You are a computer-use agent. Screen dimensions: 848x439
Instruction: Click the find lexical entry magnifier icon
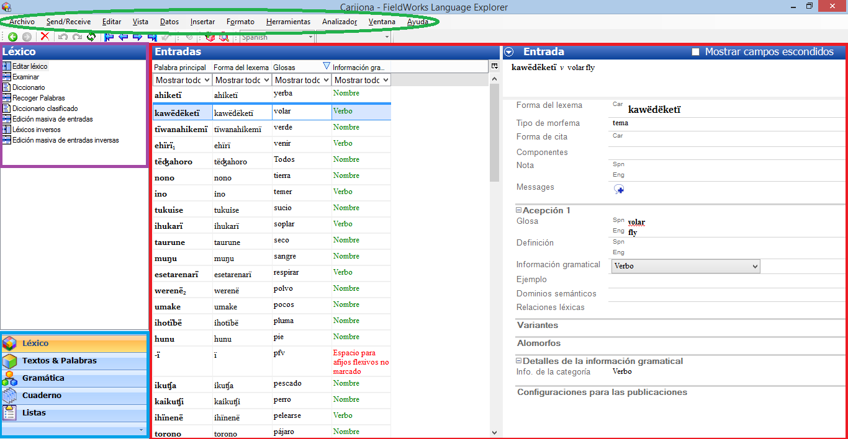pyautogui.click(x=223, y=37)
